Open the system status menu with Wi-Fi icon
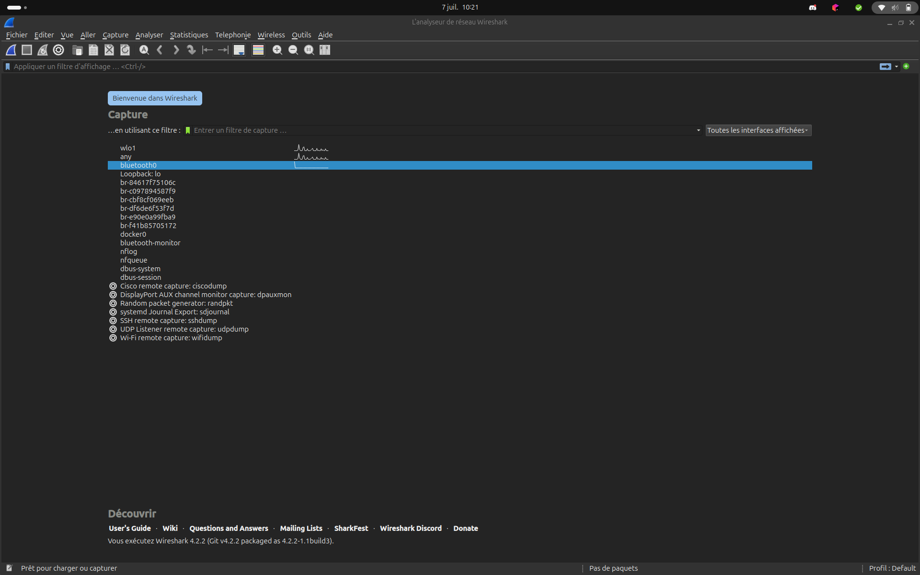Viewport: 920px width, 575px height. pyautogui.click(x=894, y=8)
